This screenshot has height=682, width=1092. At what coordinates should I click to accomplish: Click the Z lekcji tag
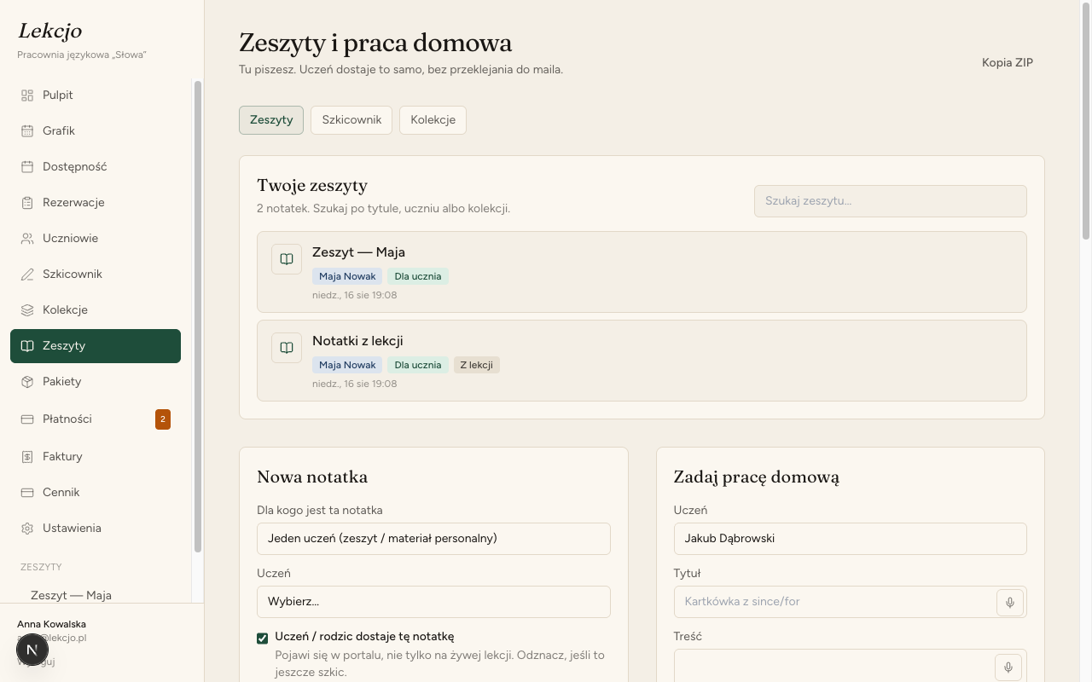[x=477, y=365]
